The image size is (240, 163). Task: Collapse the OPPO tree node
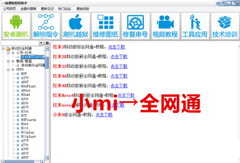[8, 69]
